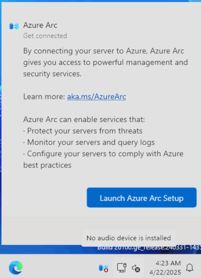Click the Configure your servers bullet
The image size is (201, 278).
pyautogui.click(x=103, y=160)
